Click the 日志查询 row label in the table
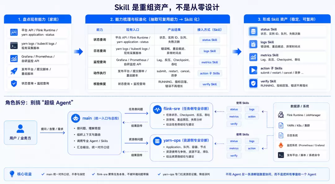This screenshot has height=184, width=335. 100,51
